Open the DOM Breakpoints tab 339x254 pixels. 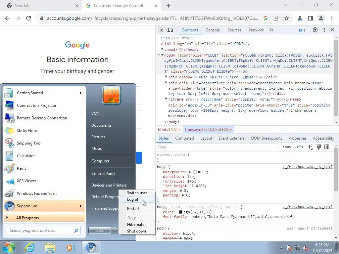[266, 138]
